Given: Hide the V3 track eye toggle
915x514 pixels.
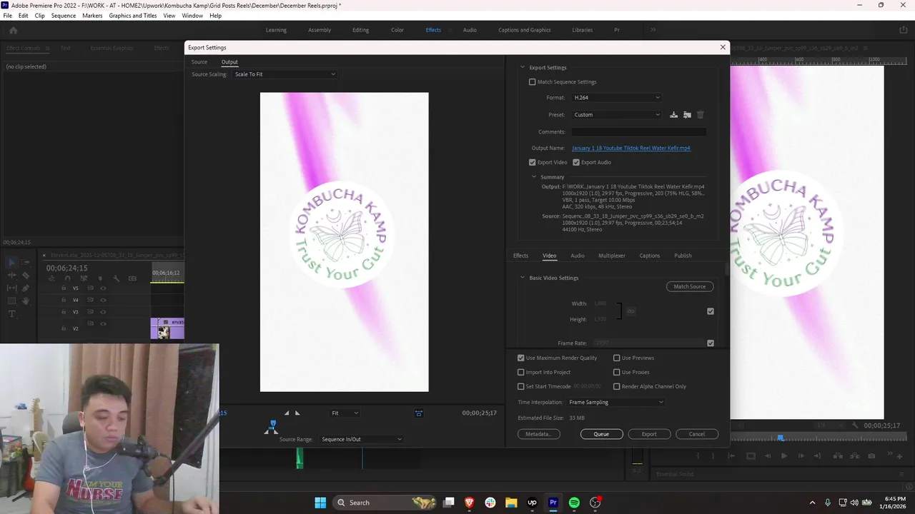Looking at the screenshot, I should (x=103, y=312).
